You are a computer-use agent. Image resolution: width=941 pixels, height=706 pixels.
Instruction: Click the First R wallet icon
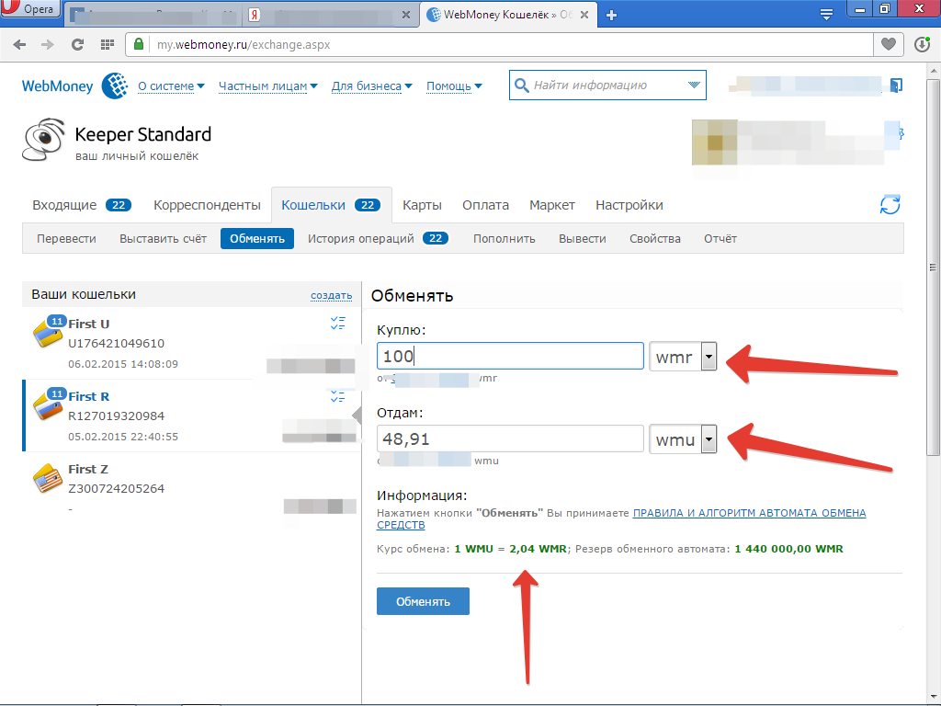pos(48,405)
